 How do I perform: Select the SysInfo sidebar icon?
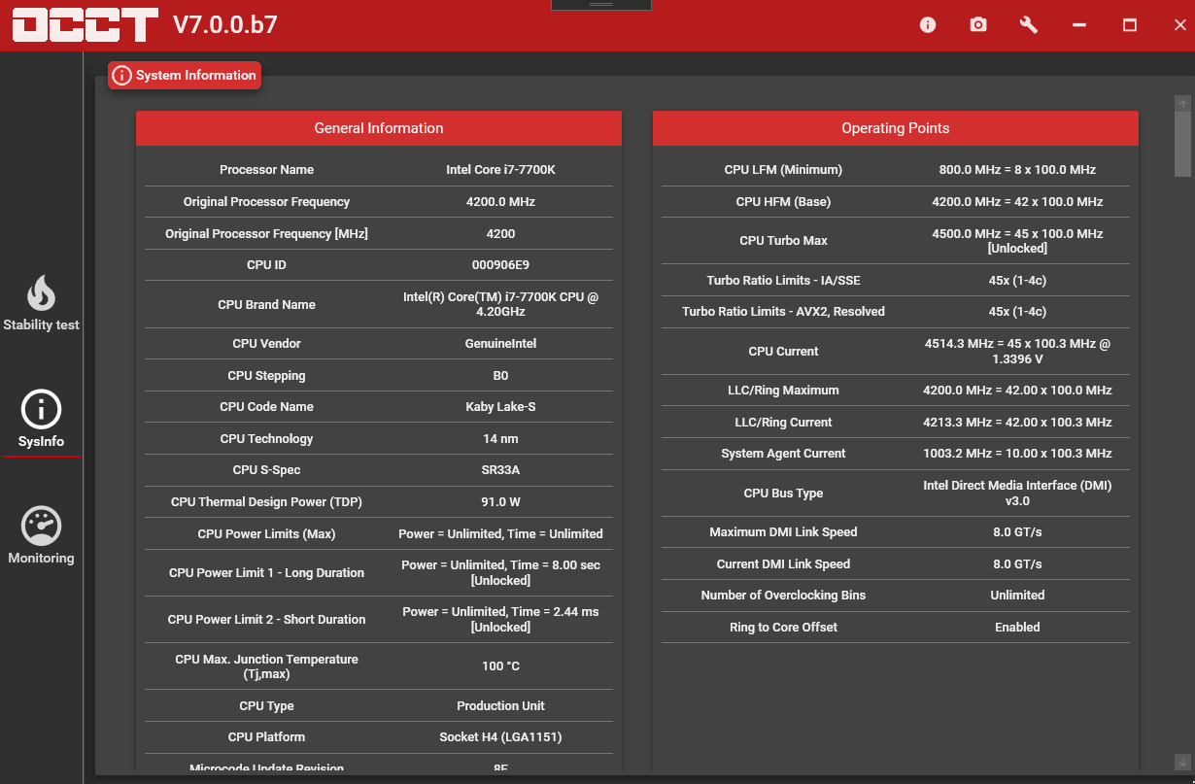tap(41, 411)
